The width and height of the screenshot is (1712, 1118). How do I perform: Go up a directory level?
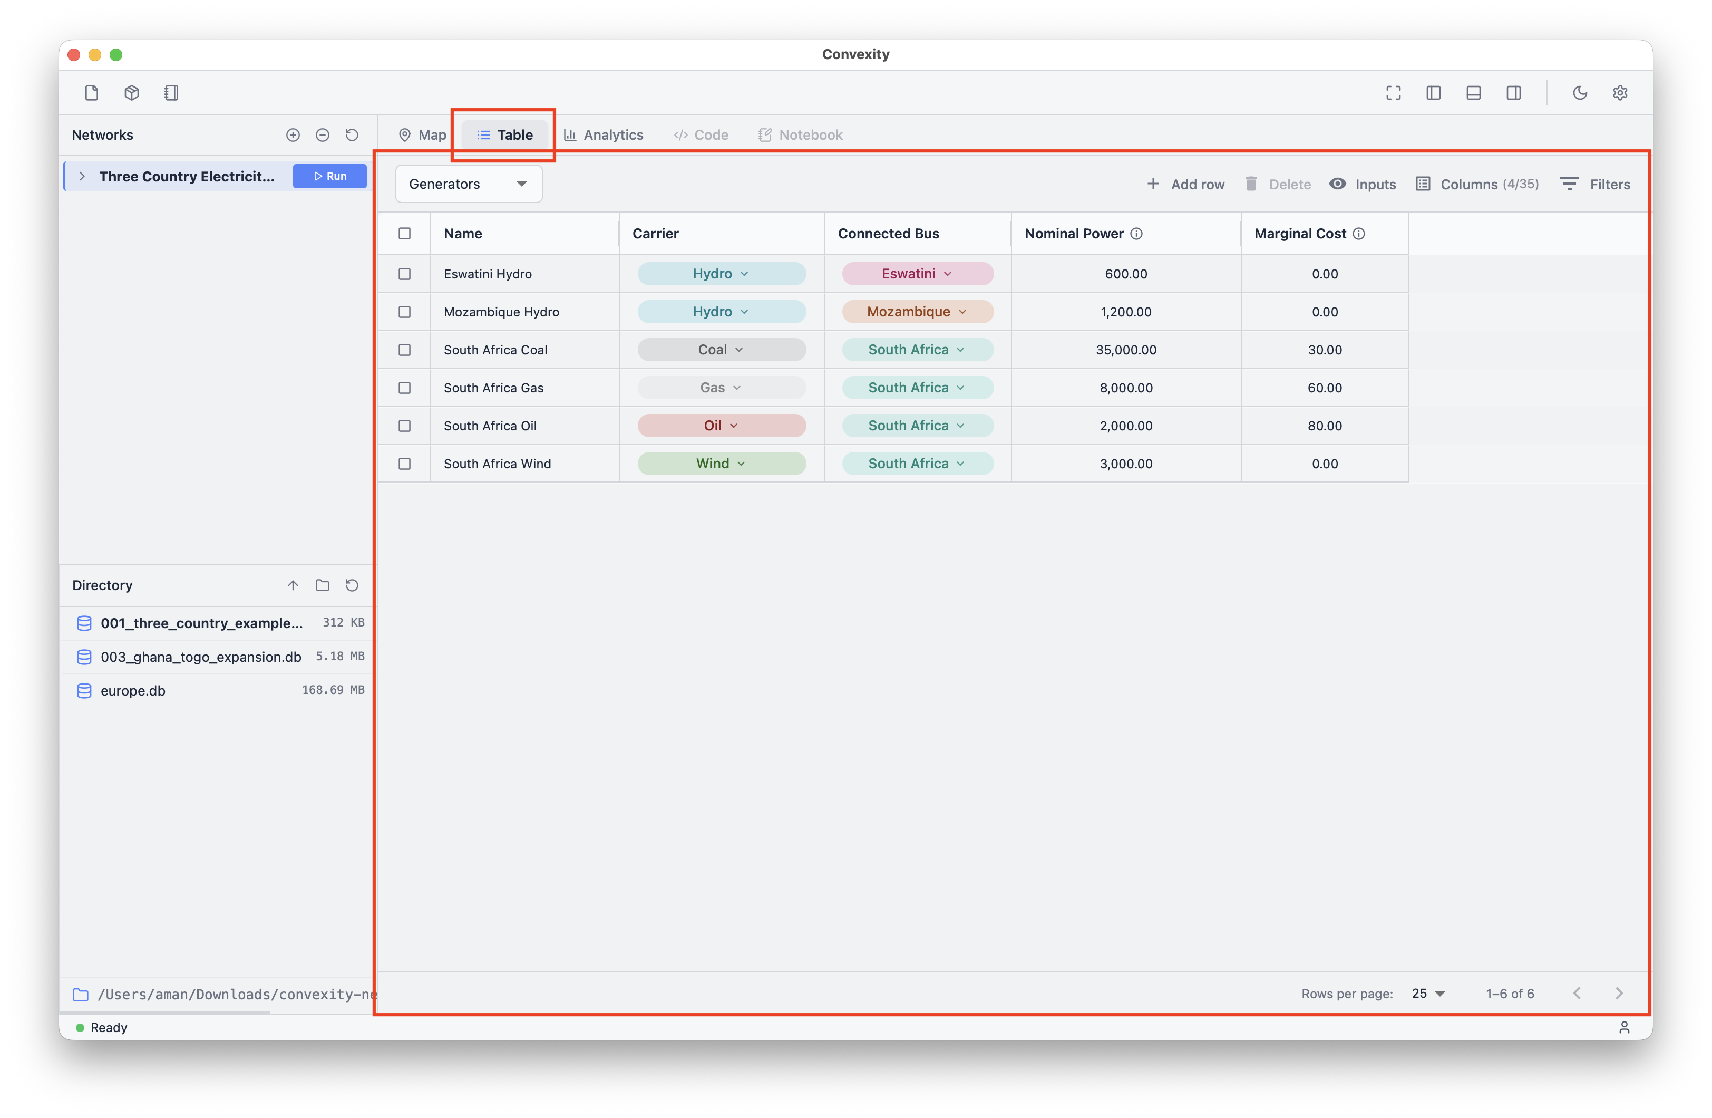click(x=293, y=585)
